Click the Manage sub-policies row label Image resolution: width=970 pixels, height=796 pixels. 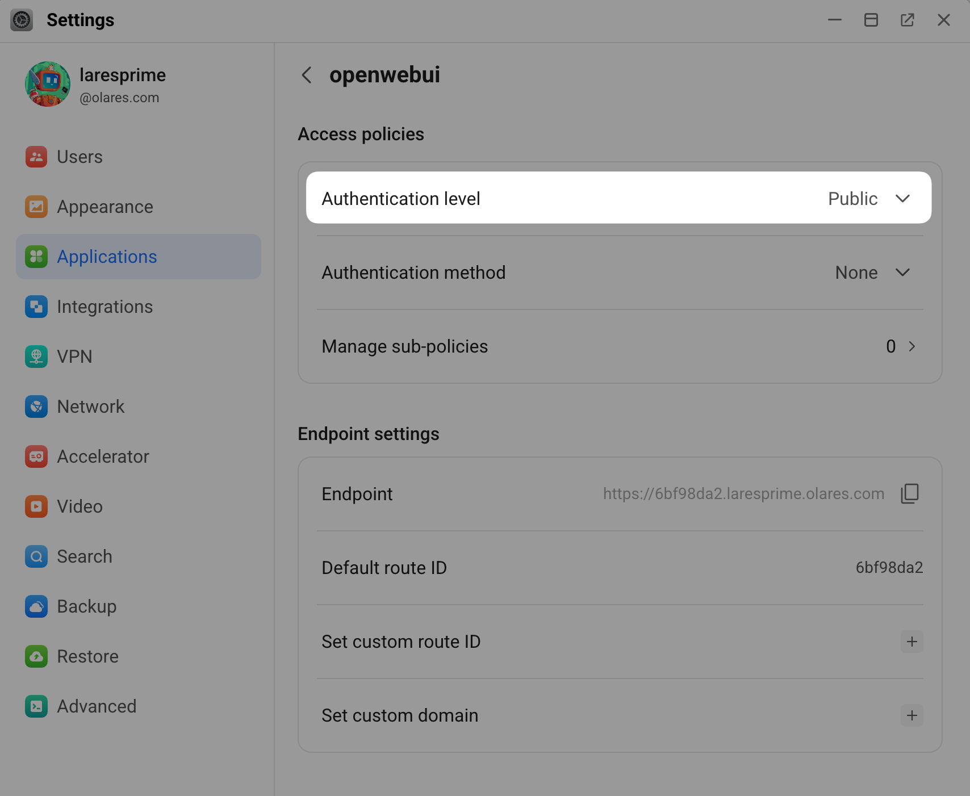pos(405,346)
